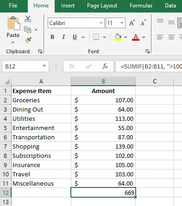This screenshot has height=206, width=182.
Task: Open the Copy options arrow
Action: pos(36,30)
